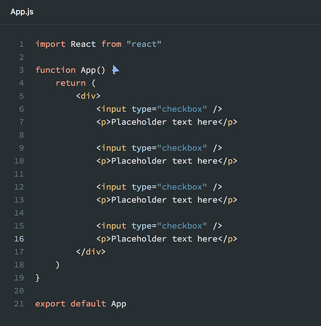
Task: Click "export default" on line 21
Action: coord(71,304)
